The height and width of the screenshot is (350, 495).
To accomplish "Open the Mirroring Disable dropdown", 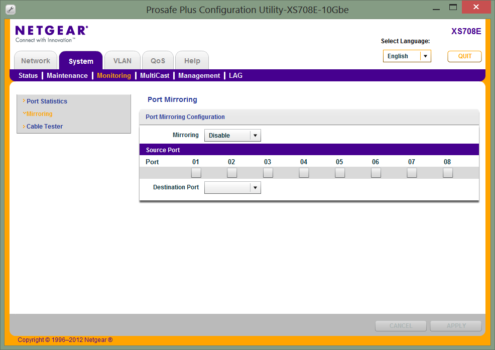I will (x=232, y=136).
